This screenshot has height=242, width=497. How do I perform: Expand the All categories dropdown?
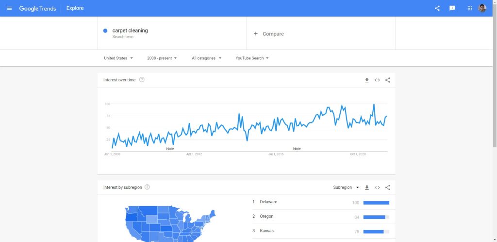click(207, 58)
